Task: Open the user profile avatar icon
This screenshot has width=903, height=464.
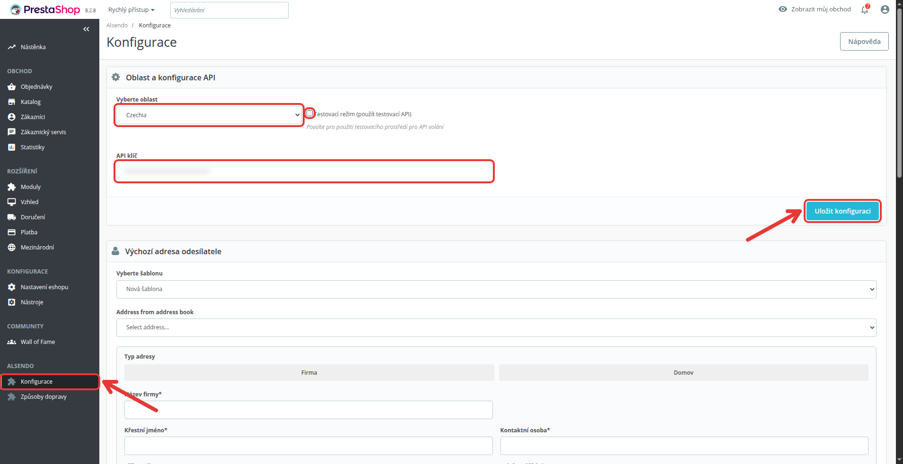Action: (x=885, y=9)
